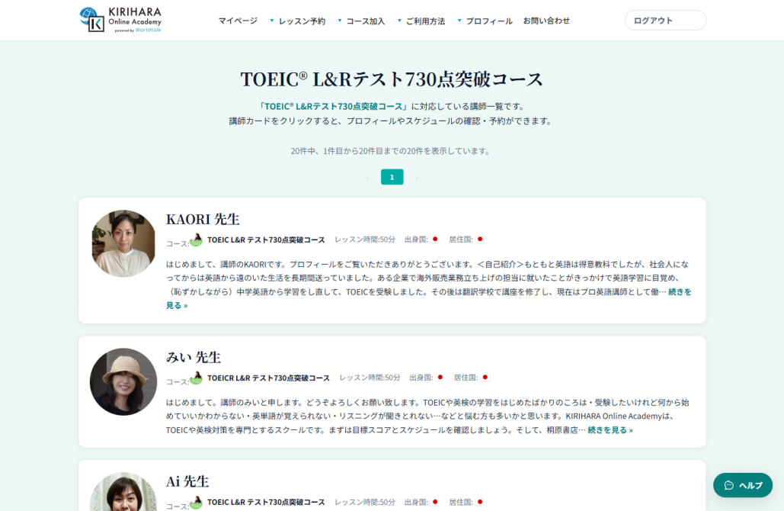
Task: Go to the next page arrow
Action: (x=417, y=177)
